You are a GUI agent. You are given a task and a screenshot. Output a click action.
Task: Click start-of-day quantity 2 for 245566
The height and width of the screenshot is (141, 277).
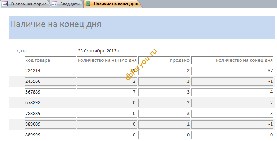pos(107,81)
